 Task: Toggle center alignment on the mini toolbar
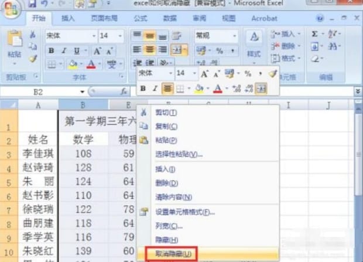[x=167, y=89]
